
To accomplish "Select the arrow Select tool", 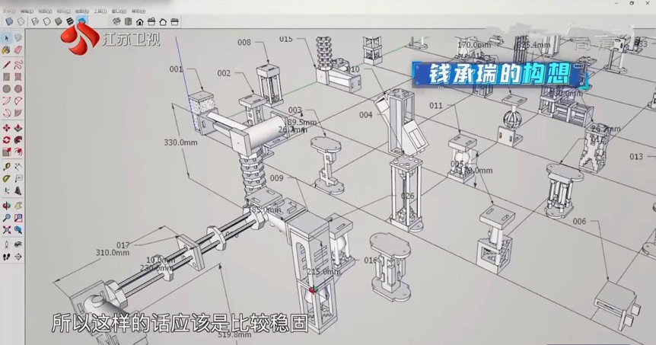I will pyautogui.click(x=7, y=38).
